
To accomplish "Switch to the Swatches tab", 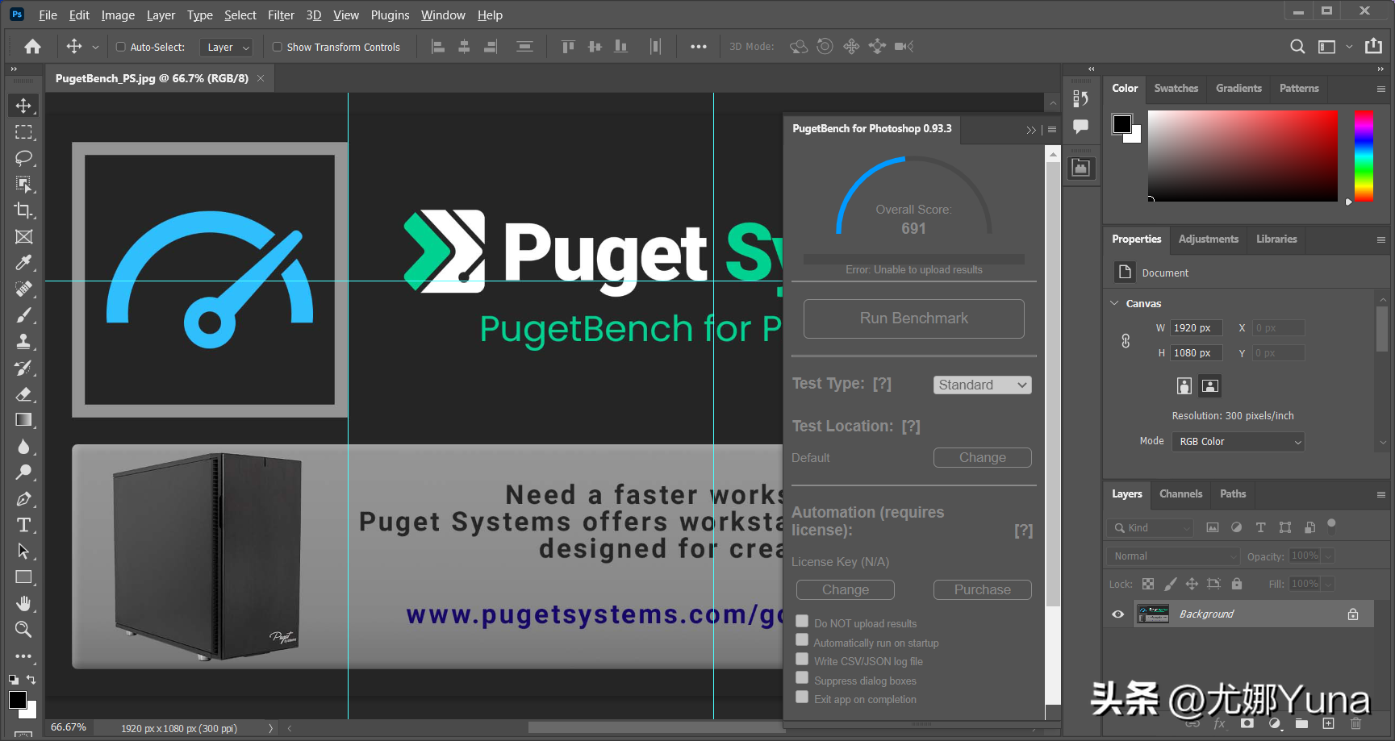I will coord(1176,89).
